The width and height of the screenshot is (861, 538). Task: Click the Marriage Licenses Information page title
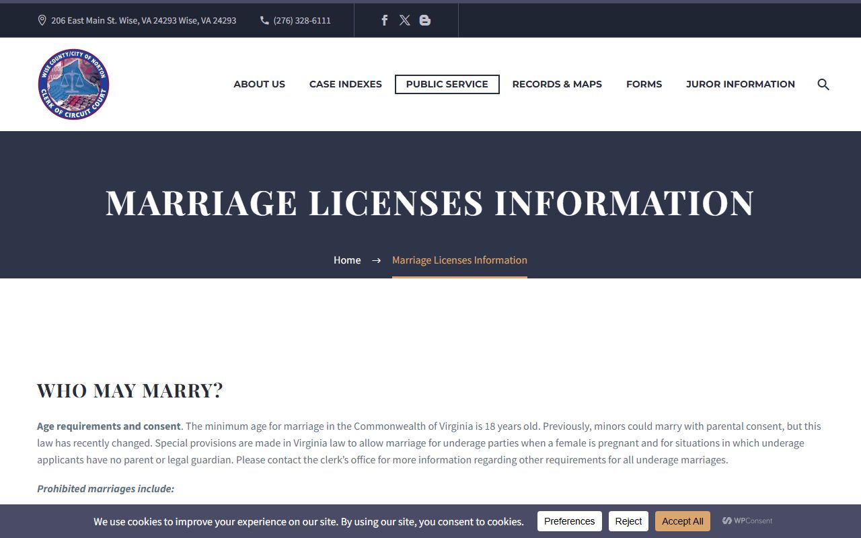point(430,202)
